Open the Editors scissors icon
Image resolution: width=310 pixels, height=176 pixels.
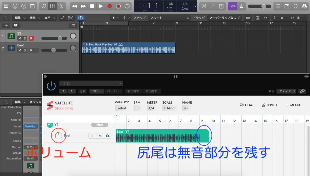pos(61,6)
